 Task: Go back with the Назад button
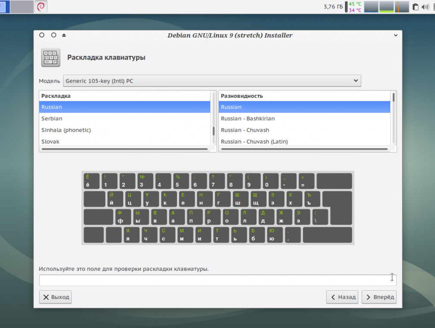342,297
